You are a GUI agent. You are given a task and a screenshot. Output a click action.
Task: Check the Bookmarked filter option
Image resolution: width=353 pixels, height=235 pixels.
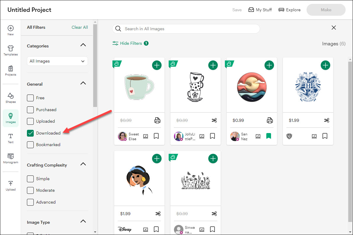pyautogui.click(x=30, y=145)
